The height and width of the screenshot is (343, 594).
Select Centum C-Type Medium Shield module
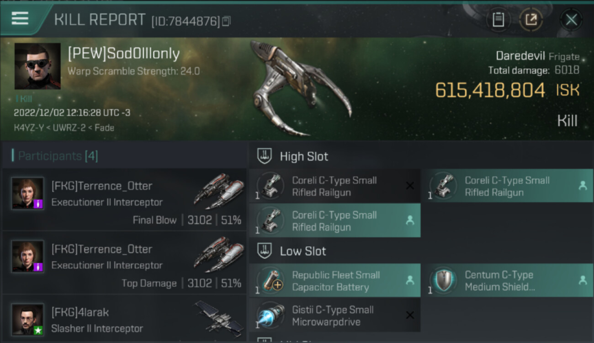[x=507, y=281]
